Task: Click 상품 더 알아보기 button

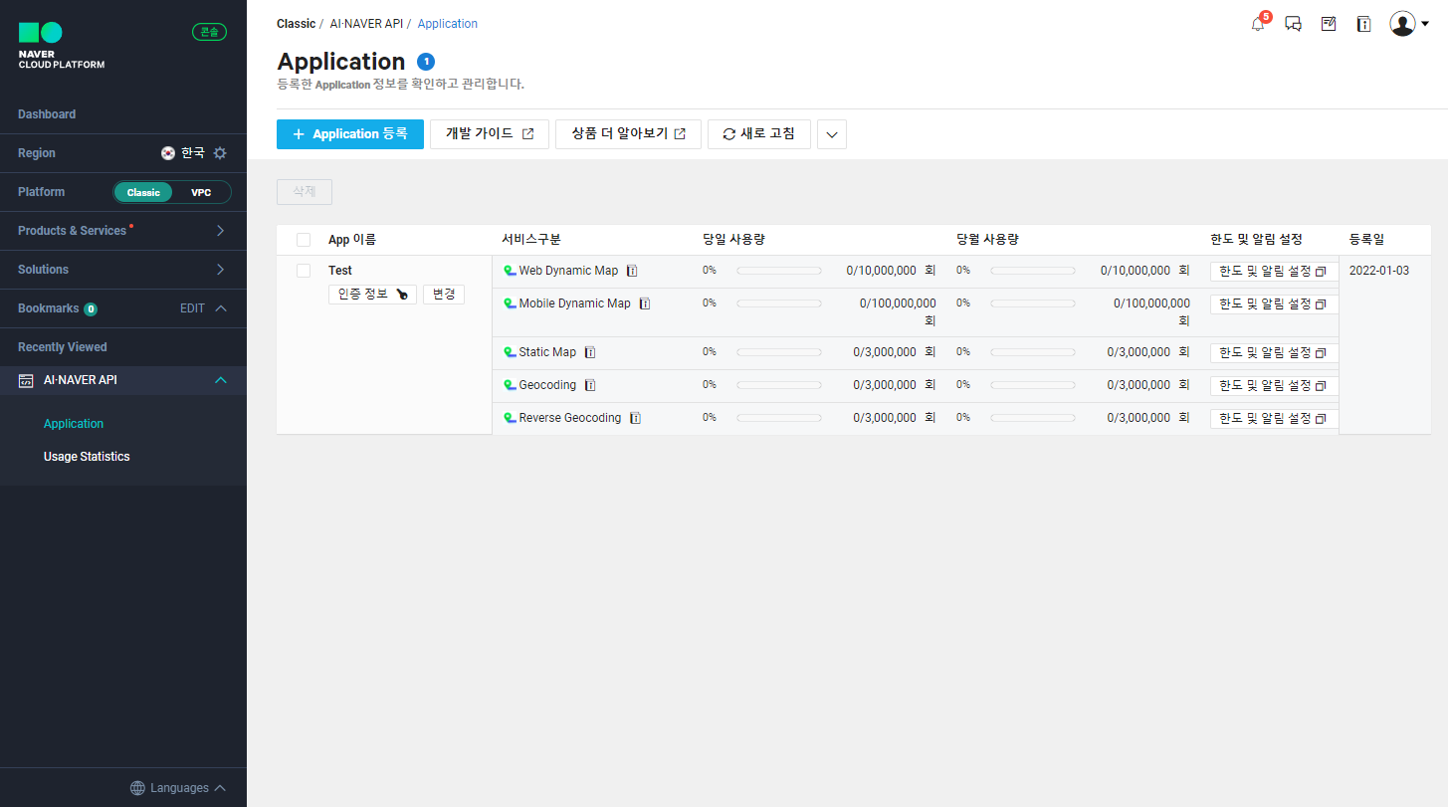Action: (629, 134)
